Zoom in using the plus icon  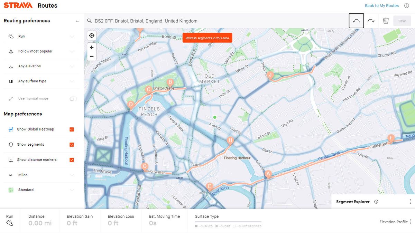[x=91, y=47]
